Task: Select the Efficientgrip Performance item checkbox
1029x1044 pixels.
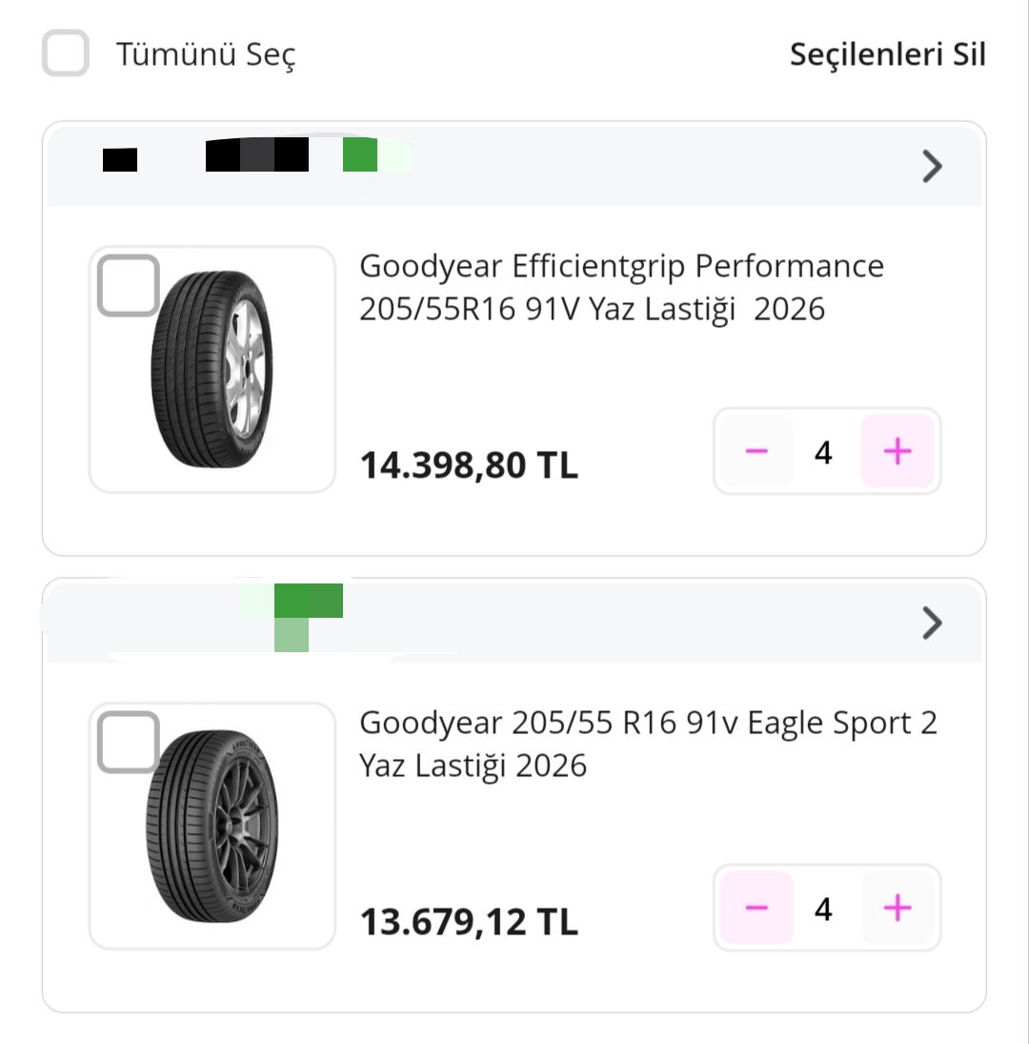Action: coord(128,285)
